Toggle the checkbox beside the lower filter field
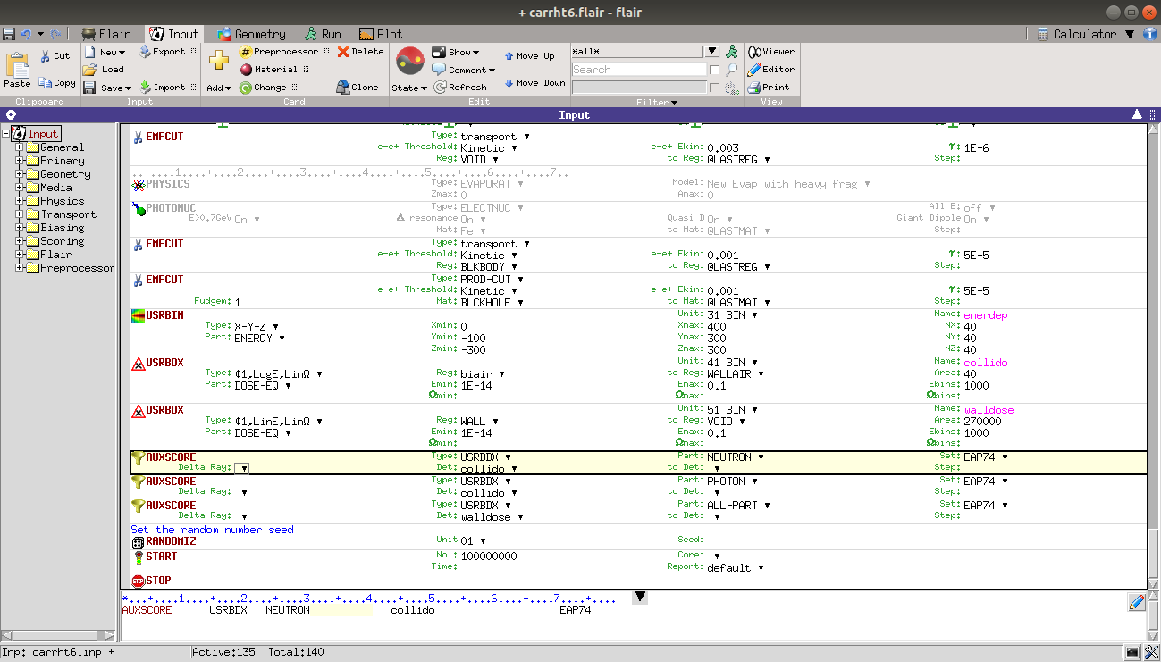The height and width of the screenshot is (662, 1161). click(714, 88)
